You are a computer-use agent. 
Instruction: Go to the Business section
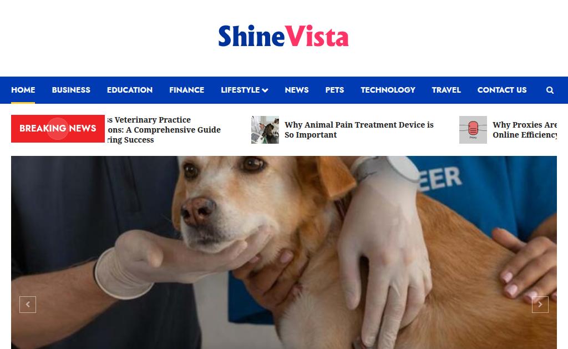click(71, 90)
